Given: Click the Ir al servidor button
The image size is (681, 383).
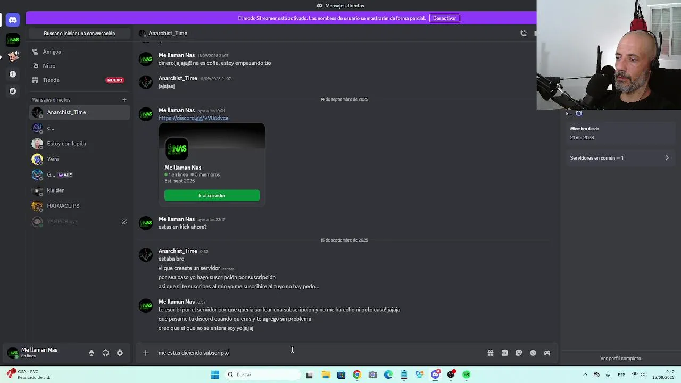Looking at the screenshot, I should pyautogui.click(x=212, y=195).
